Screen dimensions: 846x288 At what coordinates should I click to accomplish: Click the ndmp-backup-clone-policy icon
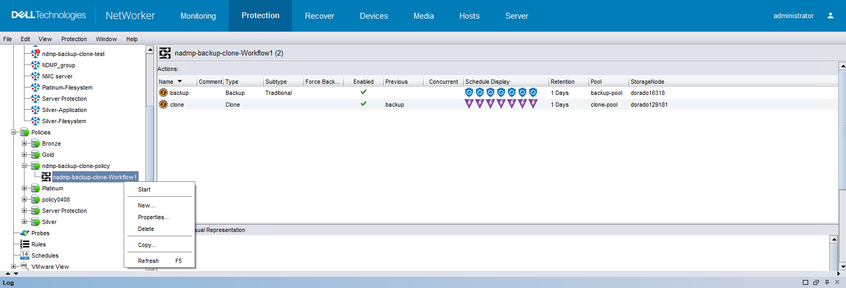point(35,165)
